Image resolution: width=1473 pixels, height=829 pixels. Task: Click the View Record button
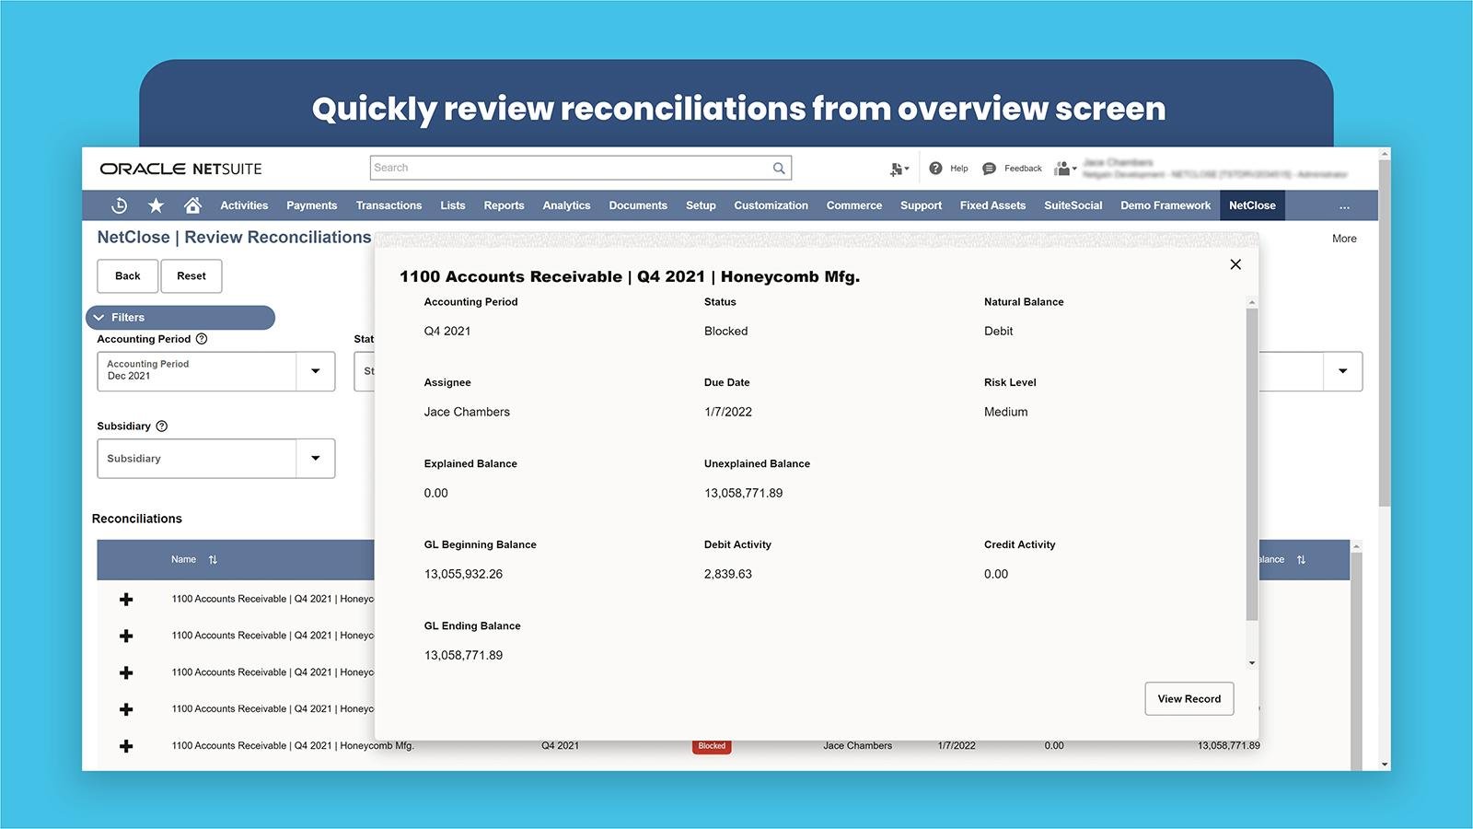point(1189,699)
